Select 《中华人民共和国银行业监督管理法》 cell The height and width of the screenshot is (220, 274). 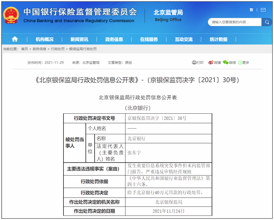coord(169,182)
